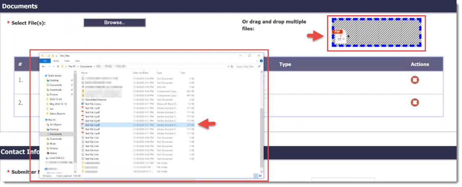Open recent locations dropdown arrow

coord(53,66)
